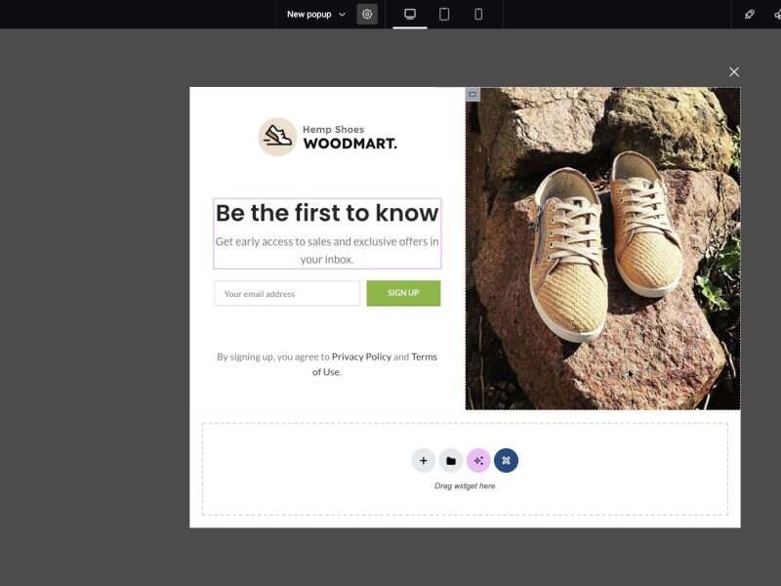Click the dark blue Woodmart templates icon
This screenshot has height=586, width=781.
[x=506, y=461]
